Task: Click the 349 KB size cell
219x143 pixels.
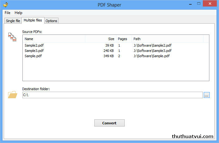Action: [x=109, y=56]
